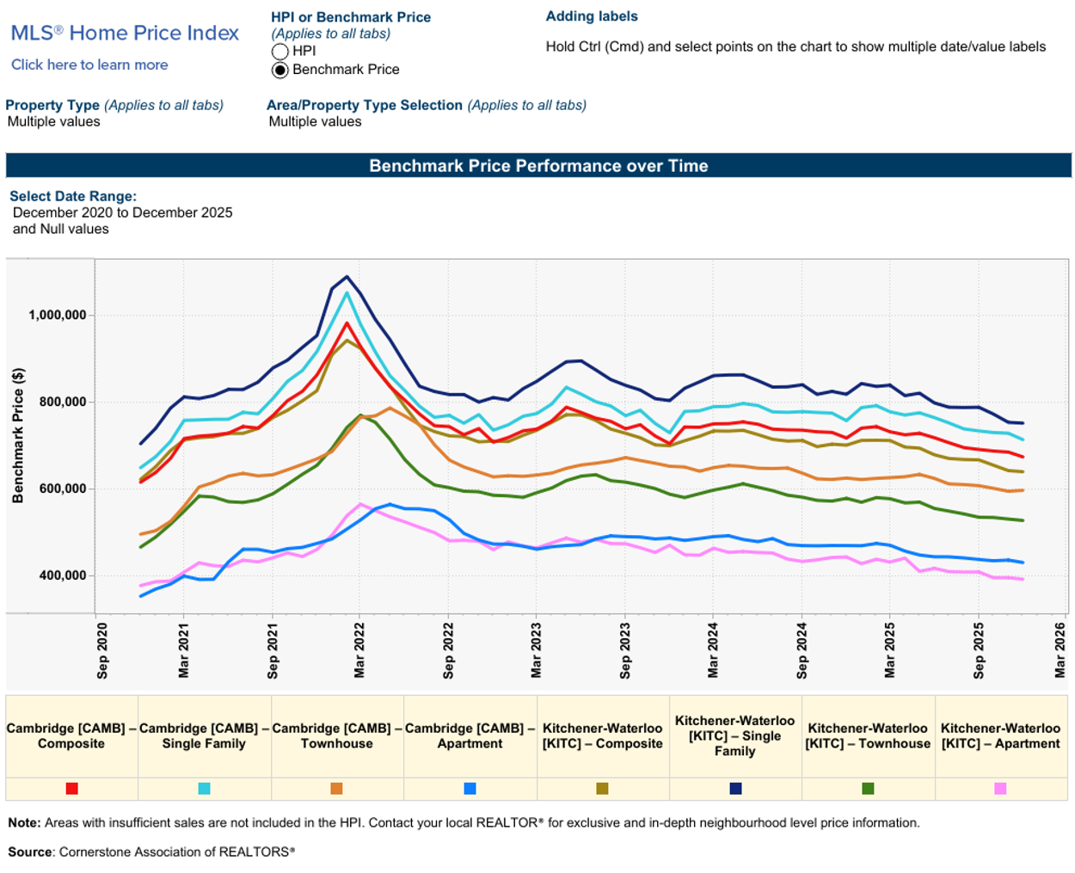Viewport: 1075px width, 873px height.
Task: Open the 'Click here to learn more' link
Action: point(89,65)
